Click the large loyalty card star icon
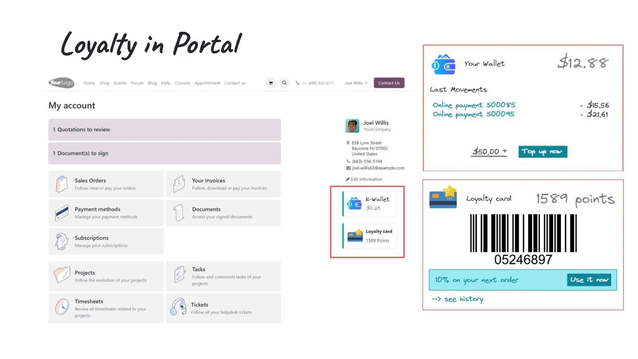Image resolution: width=638 pixels, height=359 pixels. point(443,197)
